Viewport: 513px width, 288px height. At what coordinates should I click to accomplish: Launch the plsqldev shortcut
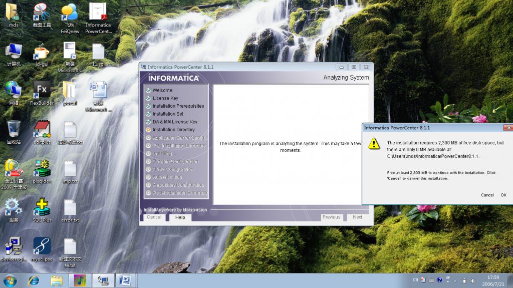click(42, 171)
